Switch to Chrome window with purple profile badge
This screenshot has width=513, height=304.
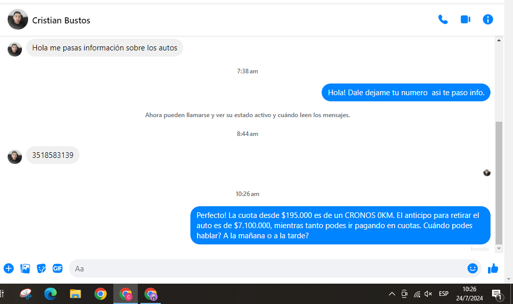click(151, 294)
